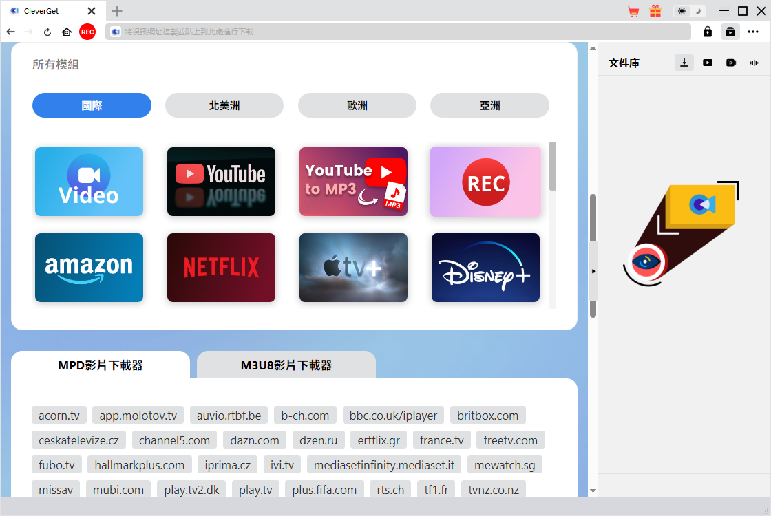This screenshot has height=516, width=771.
Task: Click the main page scrollbar up arrow
Action: click(593, 47)
